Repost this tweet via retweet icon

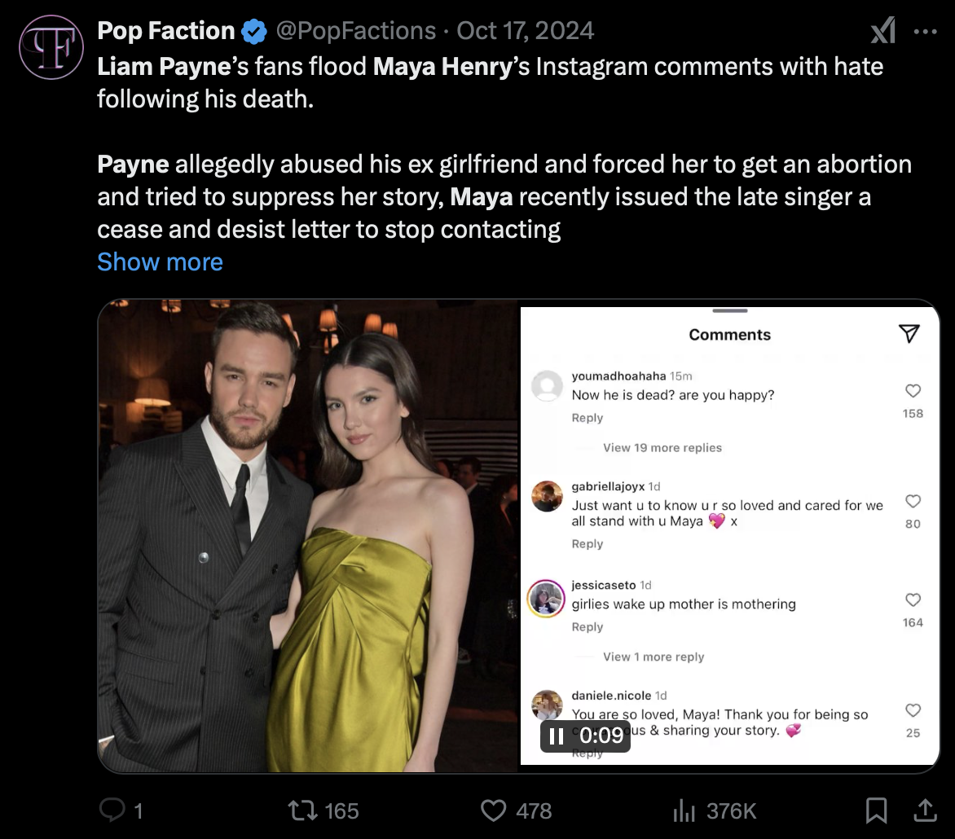[x=304, y=810]
